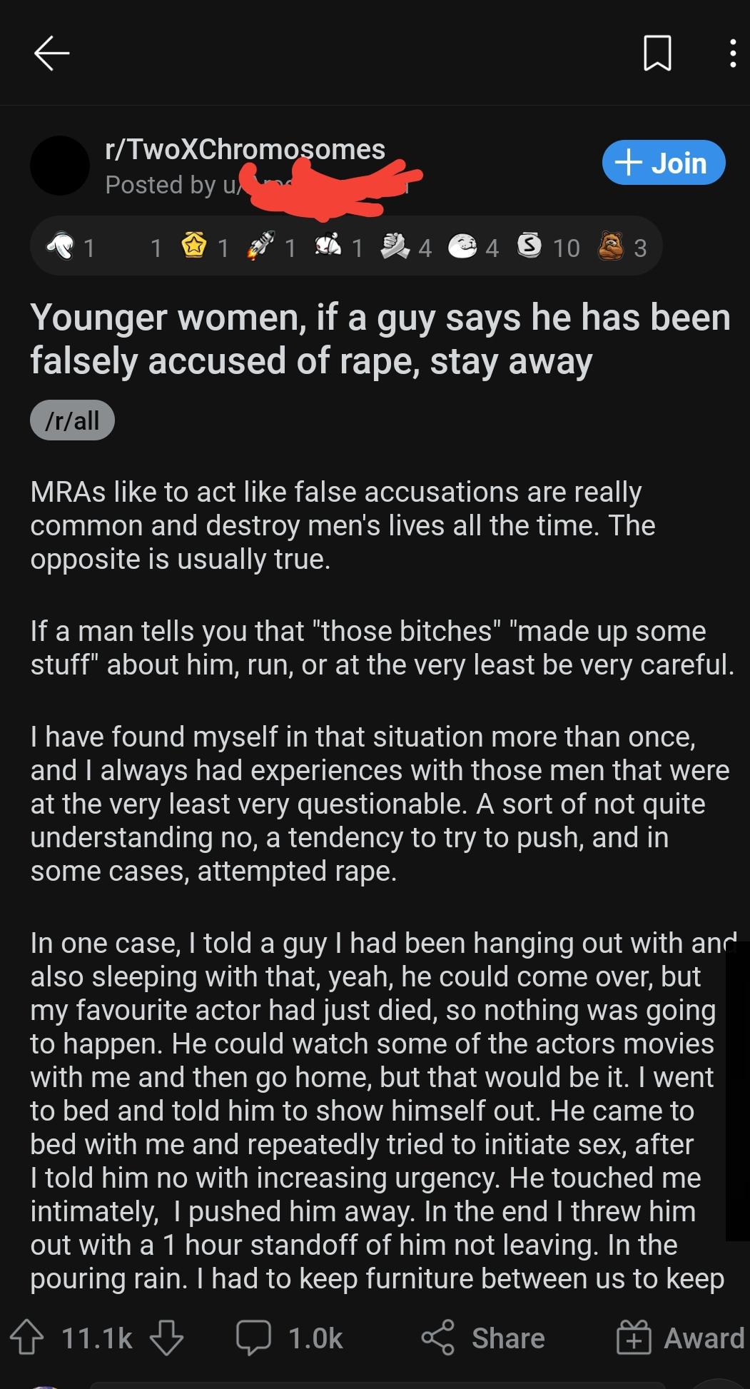Image resolution: width=750 pixels, height=1389 pixels.
Task: Open the post title text
Action: coord(380,339)
